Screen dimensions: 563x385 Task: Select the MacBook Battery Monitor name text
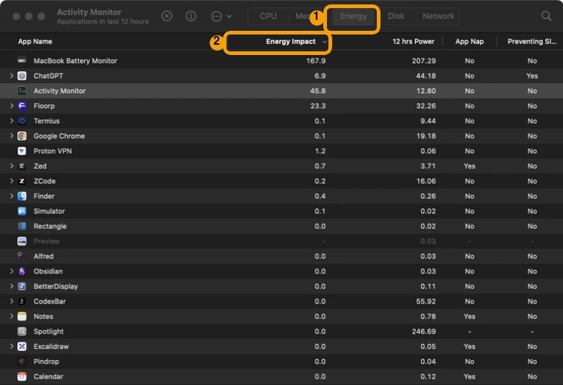click(76, 61)
